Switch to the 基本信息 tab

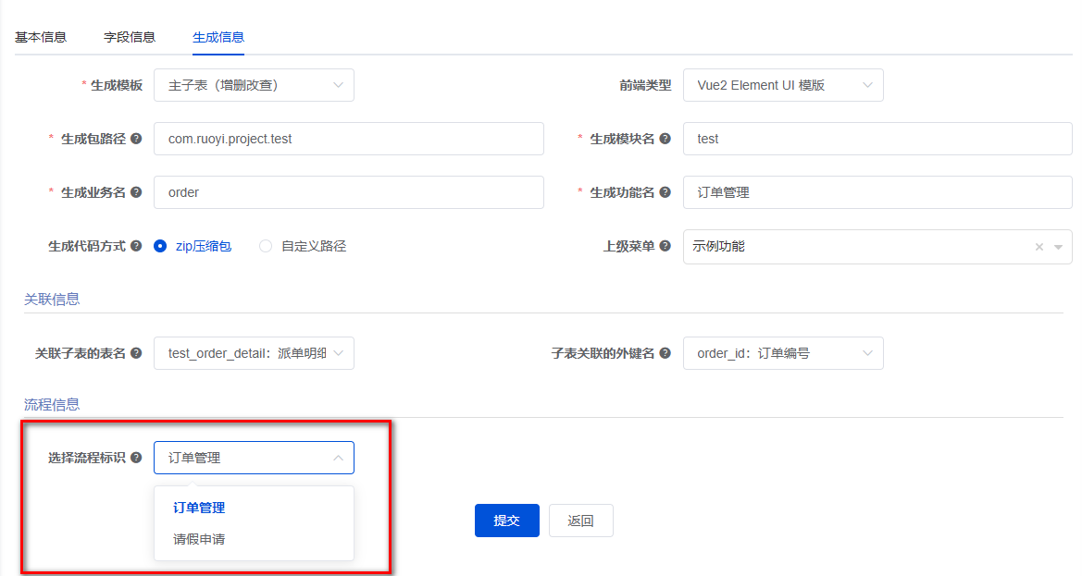pos(41,37)
